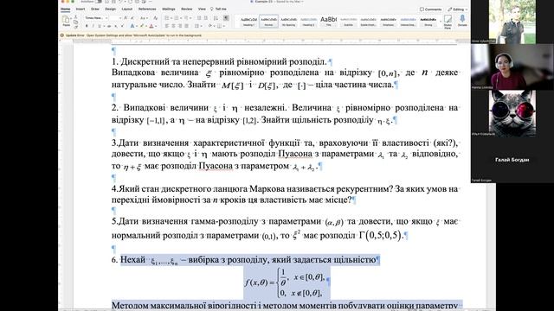Open the Times New Roman font name dropdown
Screen dimensions: 554x311
106,17
